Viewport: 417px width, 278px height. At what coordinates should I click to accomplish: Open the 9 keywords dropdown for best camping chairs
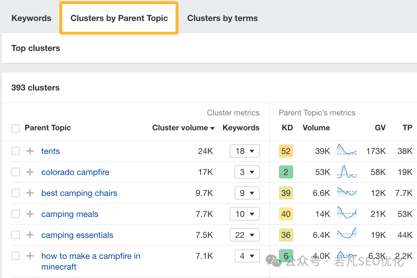click(247, 193)
